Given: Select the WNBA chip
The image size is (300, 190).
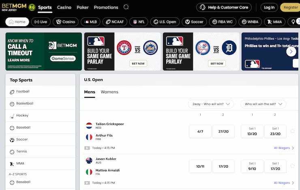Looking at the screenshot, I should [250, 22].
